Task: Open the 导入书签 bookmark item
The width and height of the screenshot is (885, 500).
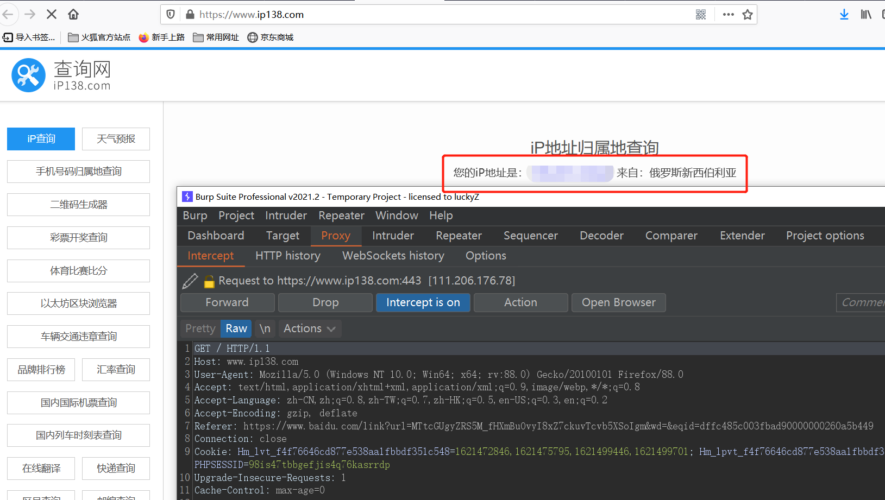Action: click(29, 37)
